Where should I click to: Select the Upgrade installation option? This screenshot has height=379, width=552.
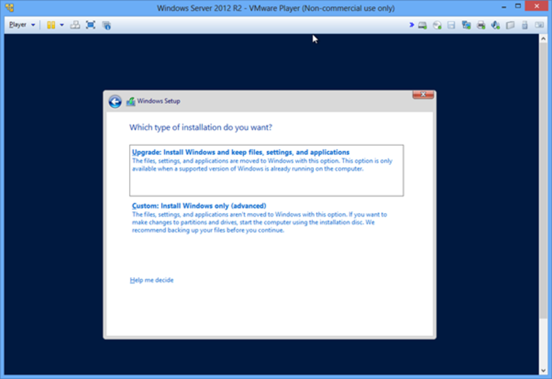239,152
